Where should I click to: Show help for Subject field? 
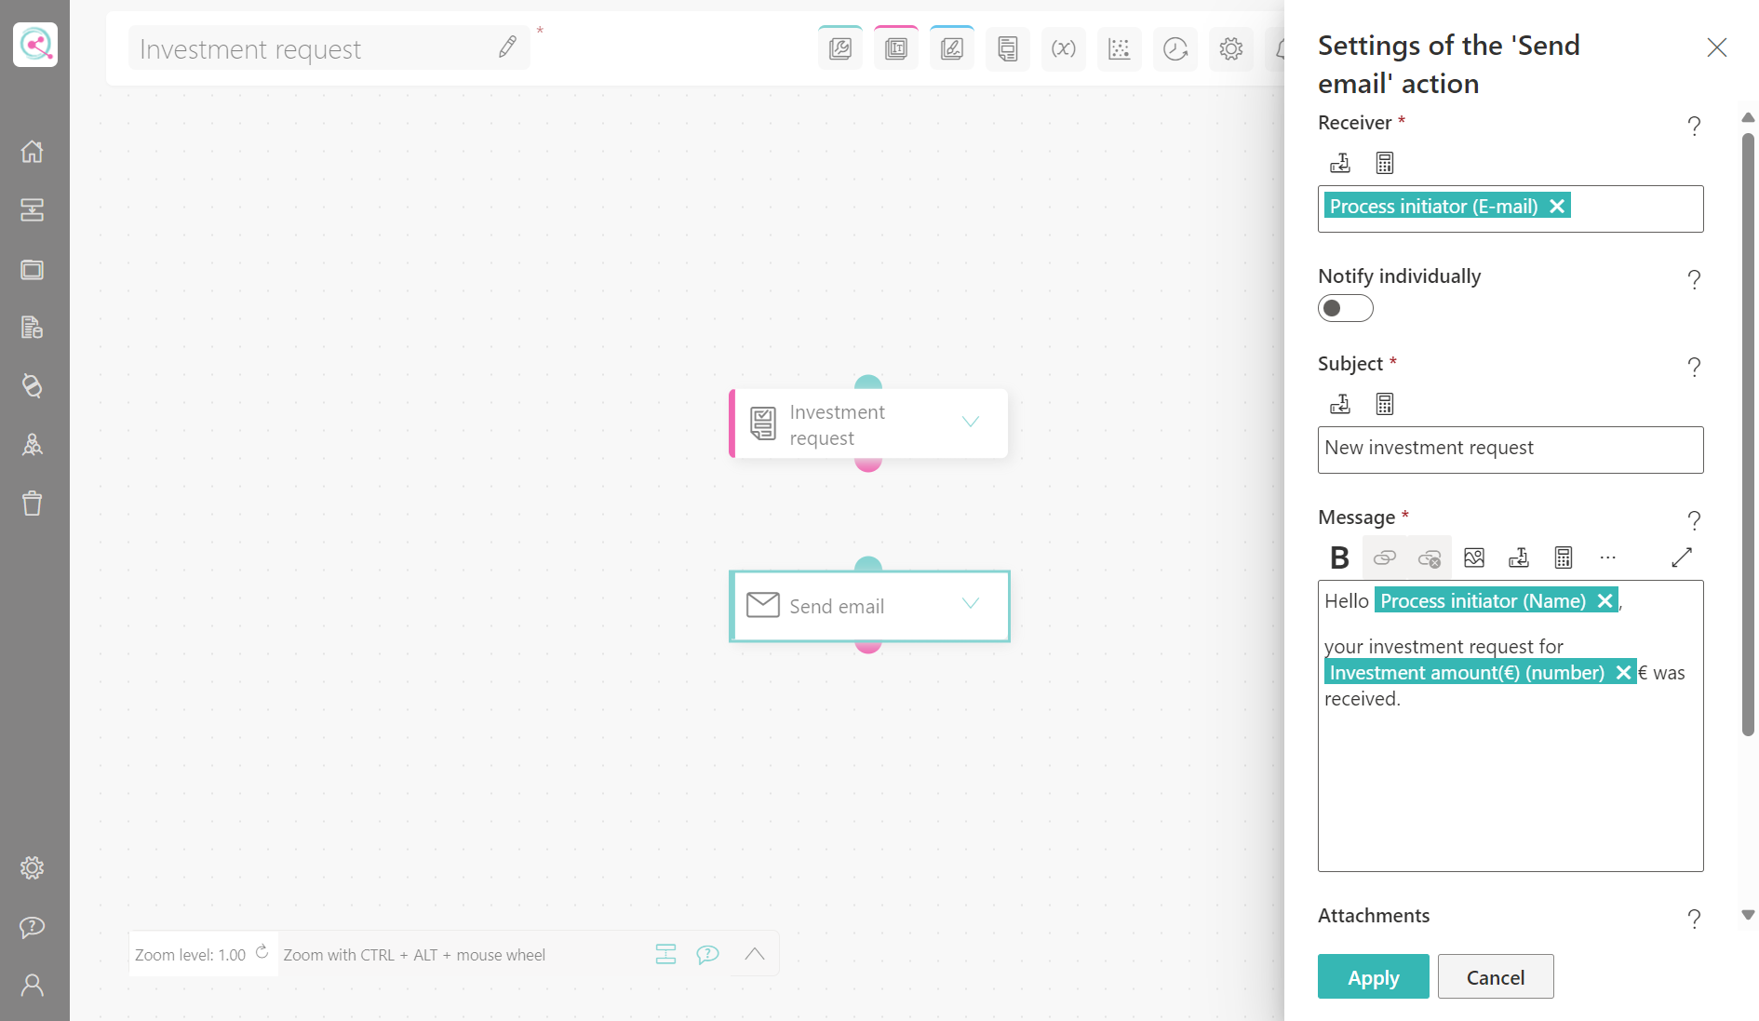(1695, 367)
